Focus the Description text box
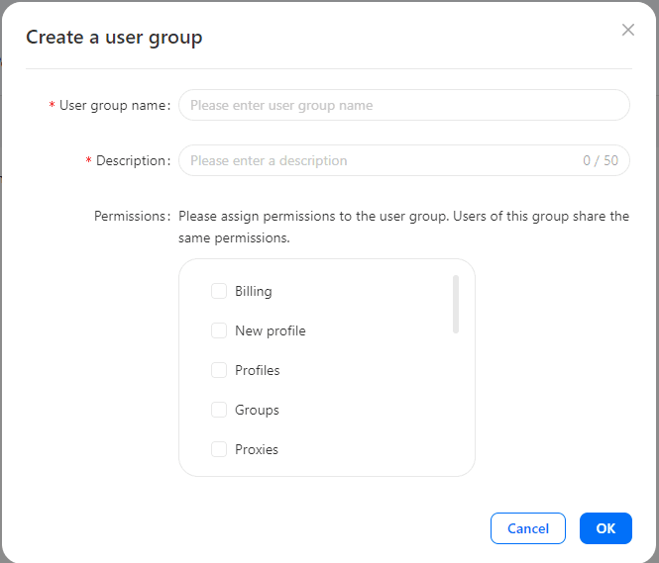This screenshot has height=563, width=659. coord(377,160)
